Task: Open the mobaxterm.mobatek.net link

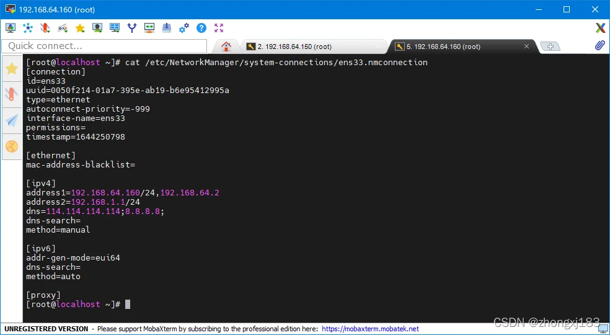Action: click(x=370, y=329)
